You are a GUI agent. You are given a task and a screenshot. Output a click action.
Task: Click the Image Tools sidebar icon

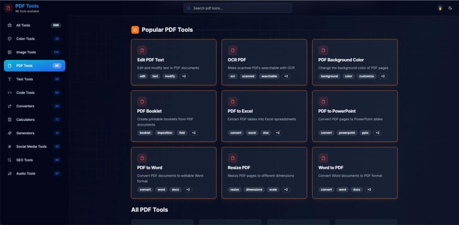pos(10,52)
